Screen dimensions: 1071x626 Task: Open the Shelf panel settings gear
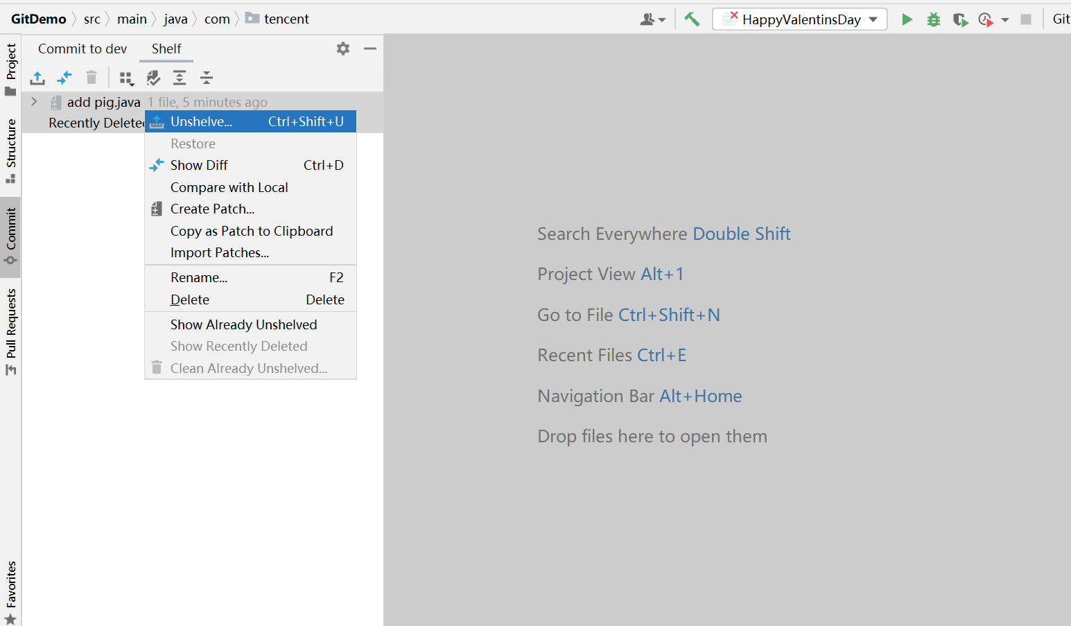pos(342,49)
